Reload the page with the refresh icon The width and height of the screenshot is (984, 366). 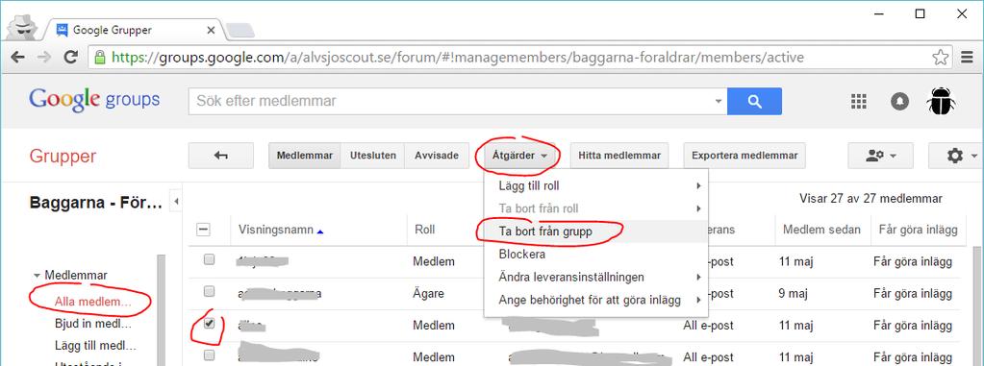pyautogui.click(x=71, y=58)
